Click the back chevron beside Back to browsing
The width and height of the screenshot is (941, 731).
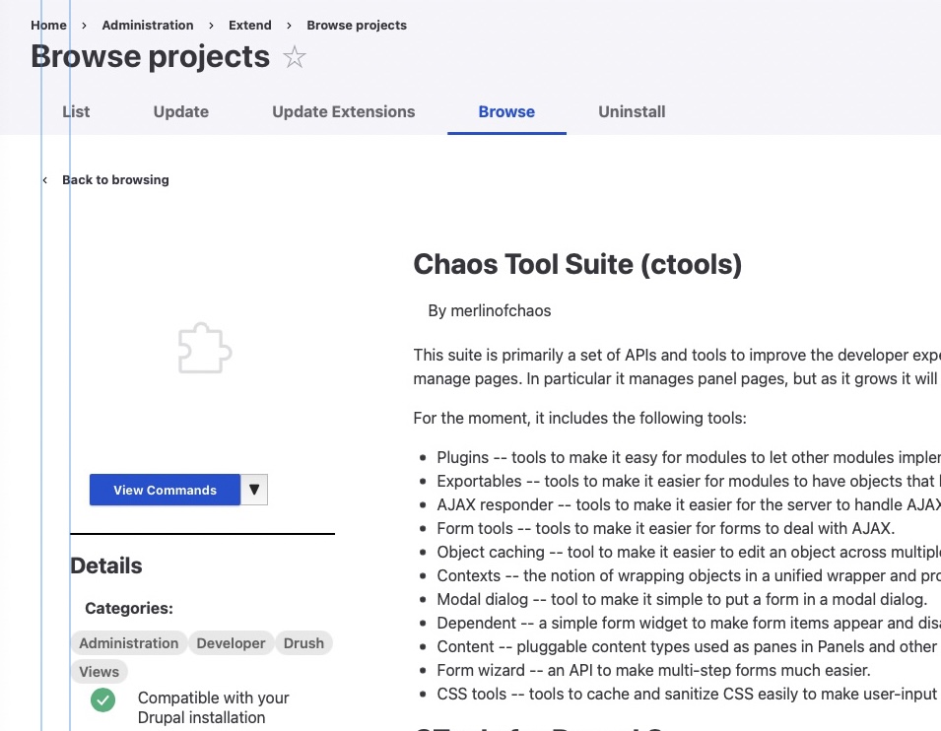click(44, 179)
